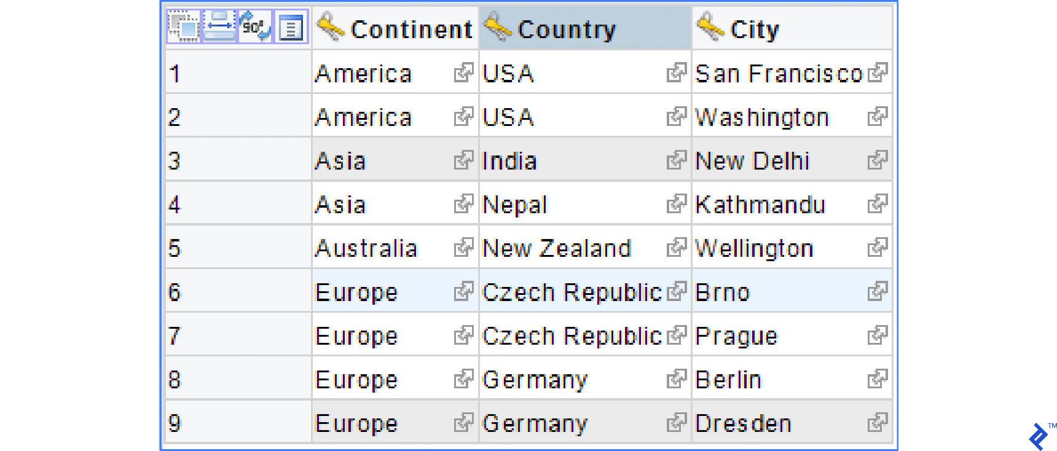Select row number 3
Viewport: 1057px width, 451px height.
(238, 160)
